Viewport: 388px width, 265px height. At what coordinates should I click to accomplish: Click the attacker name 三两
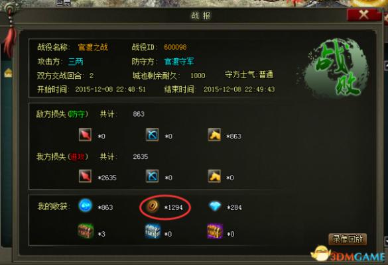[76, 62]
